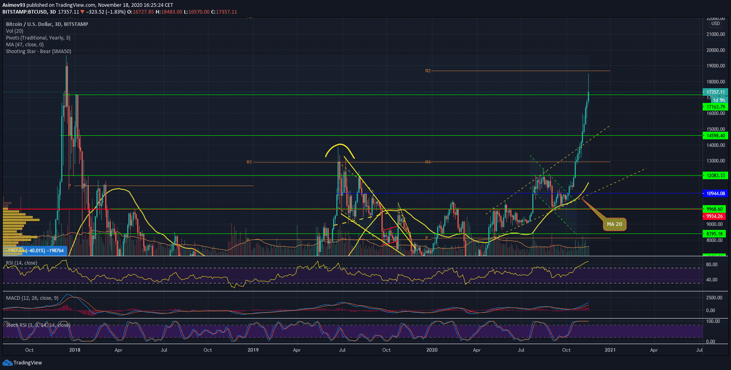Click the current price label 17357.11
The width and height of the screenshot is (731, 370).
pos(715,92)
